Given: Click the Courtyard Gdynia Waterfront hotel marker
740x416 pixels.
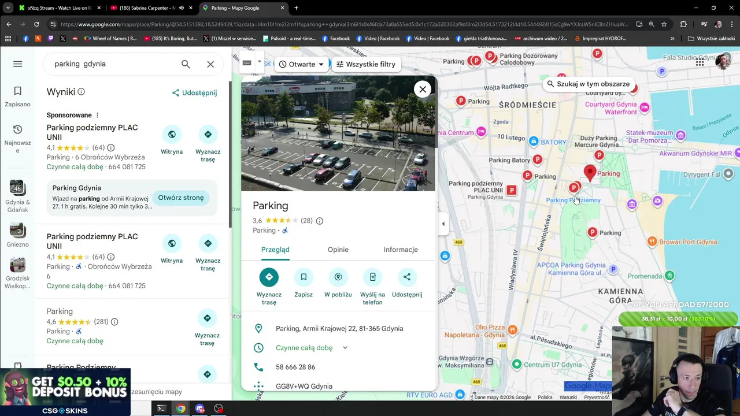Looking at the screenshot, I should [x=644, y=107].
